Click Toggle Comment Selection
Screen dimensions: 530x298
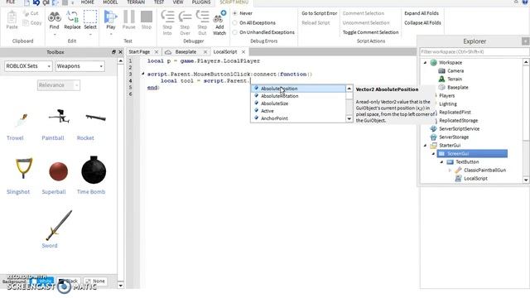click(370, 32)
